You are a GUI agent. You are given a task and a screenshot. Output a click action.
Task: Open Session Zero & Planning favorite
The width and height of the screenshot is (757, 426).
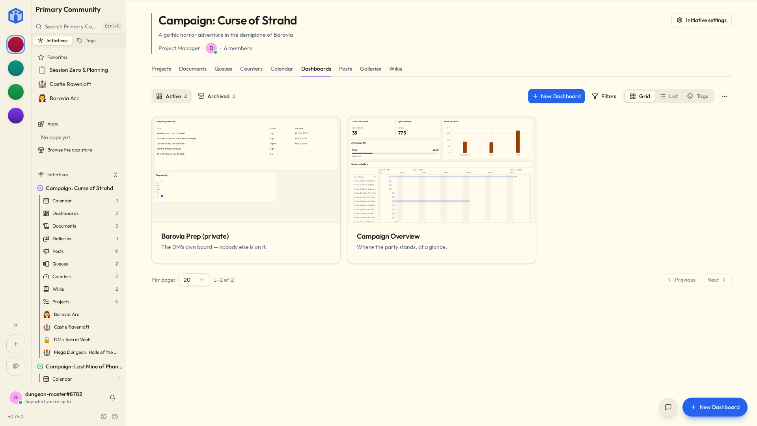(x=79, y=70)
